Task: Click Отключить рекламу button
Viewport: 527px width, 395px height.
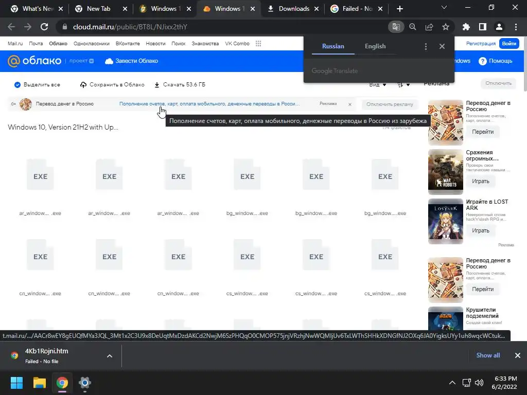Action: click(x=390, y=104)
